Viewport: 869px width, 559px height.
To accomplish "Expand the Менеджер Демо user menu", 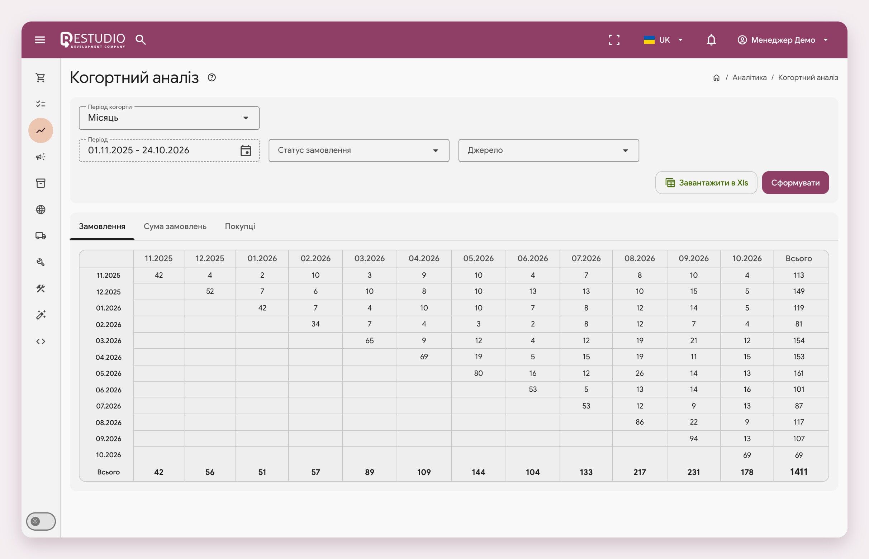I will pyautogui.click(x=783, y=40).
